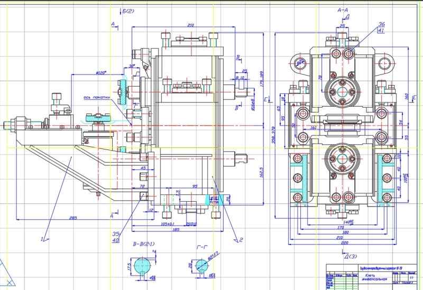Click position callout number '1'
The image size is (423, 290).
click(42, 239)
